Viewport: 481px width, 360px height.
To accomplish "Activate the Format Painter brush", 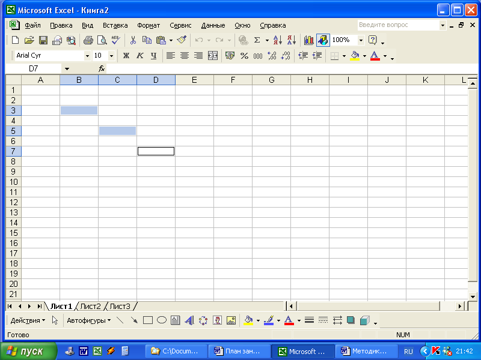I will point(182,40).
